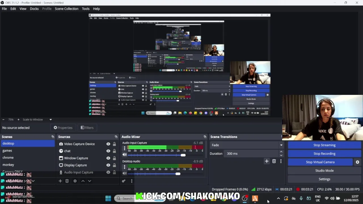Add a new source with plus icon
This screenshot has height=204, width=363.
tap(60, 181)
